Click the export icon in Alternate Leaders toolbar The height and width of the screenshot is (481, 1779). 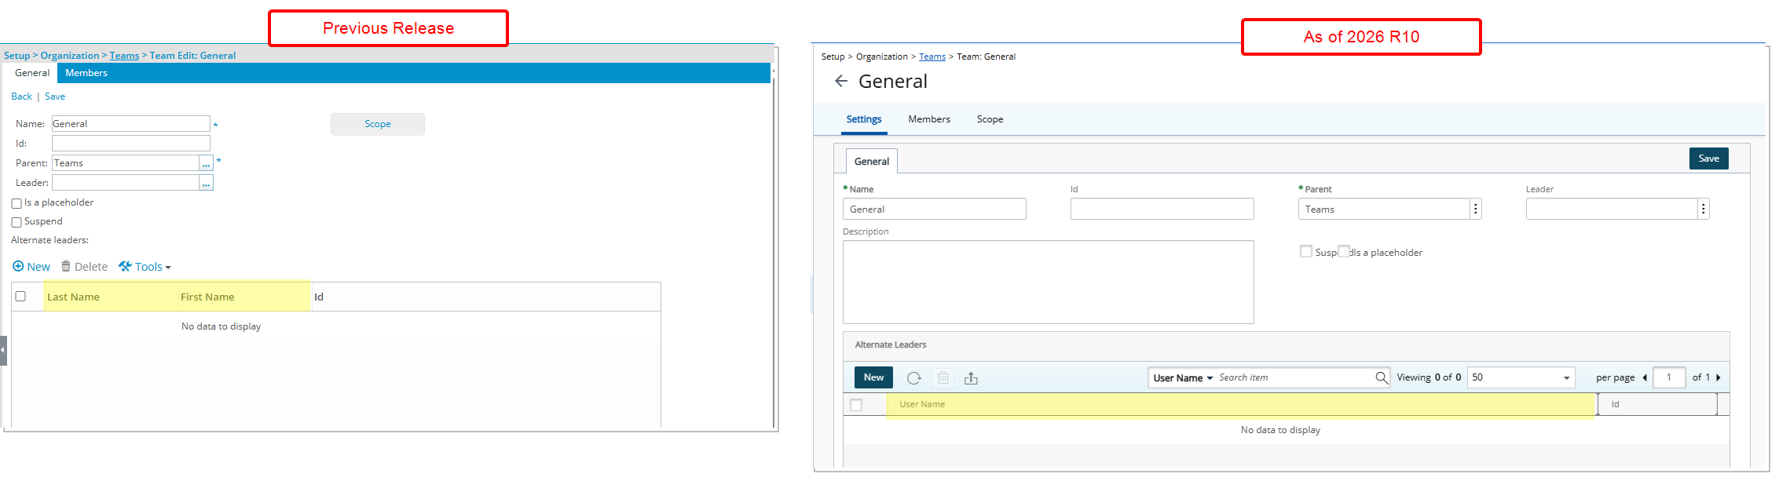[972, 378]
